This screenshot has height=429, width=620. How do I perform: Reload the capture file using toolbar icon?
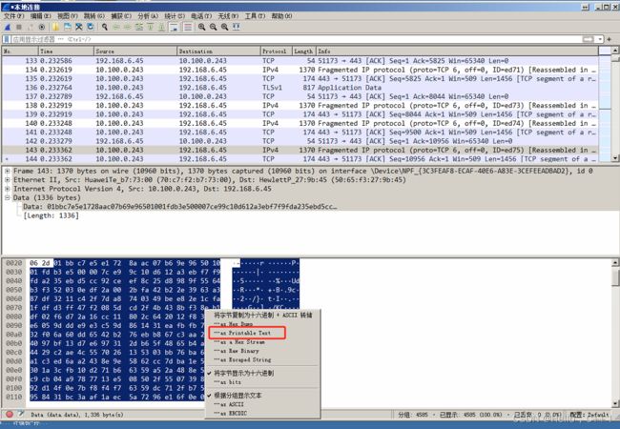(x=91, y=27)
